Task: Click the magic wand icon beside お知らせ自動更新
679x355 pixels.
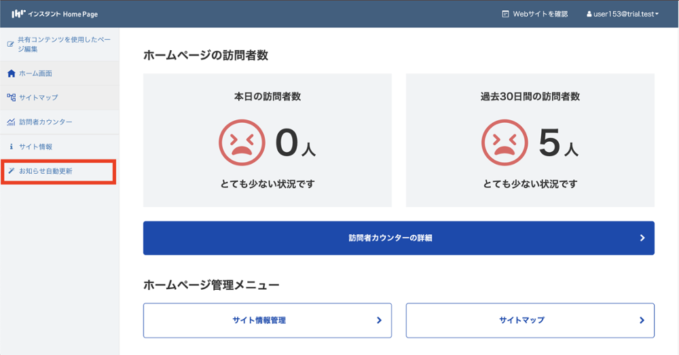Action: pyautogui.click(x=11, y=171)
